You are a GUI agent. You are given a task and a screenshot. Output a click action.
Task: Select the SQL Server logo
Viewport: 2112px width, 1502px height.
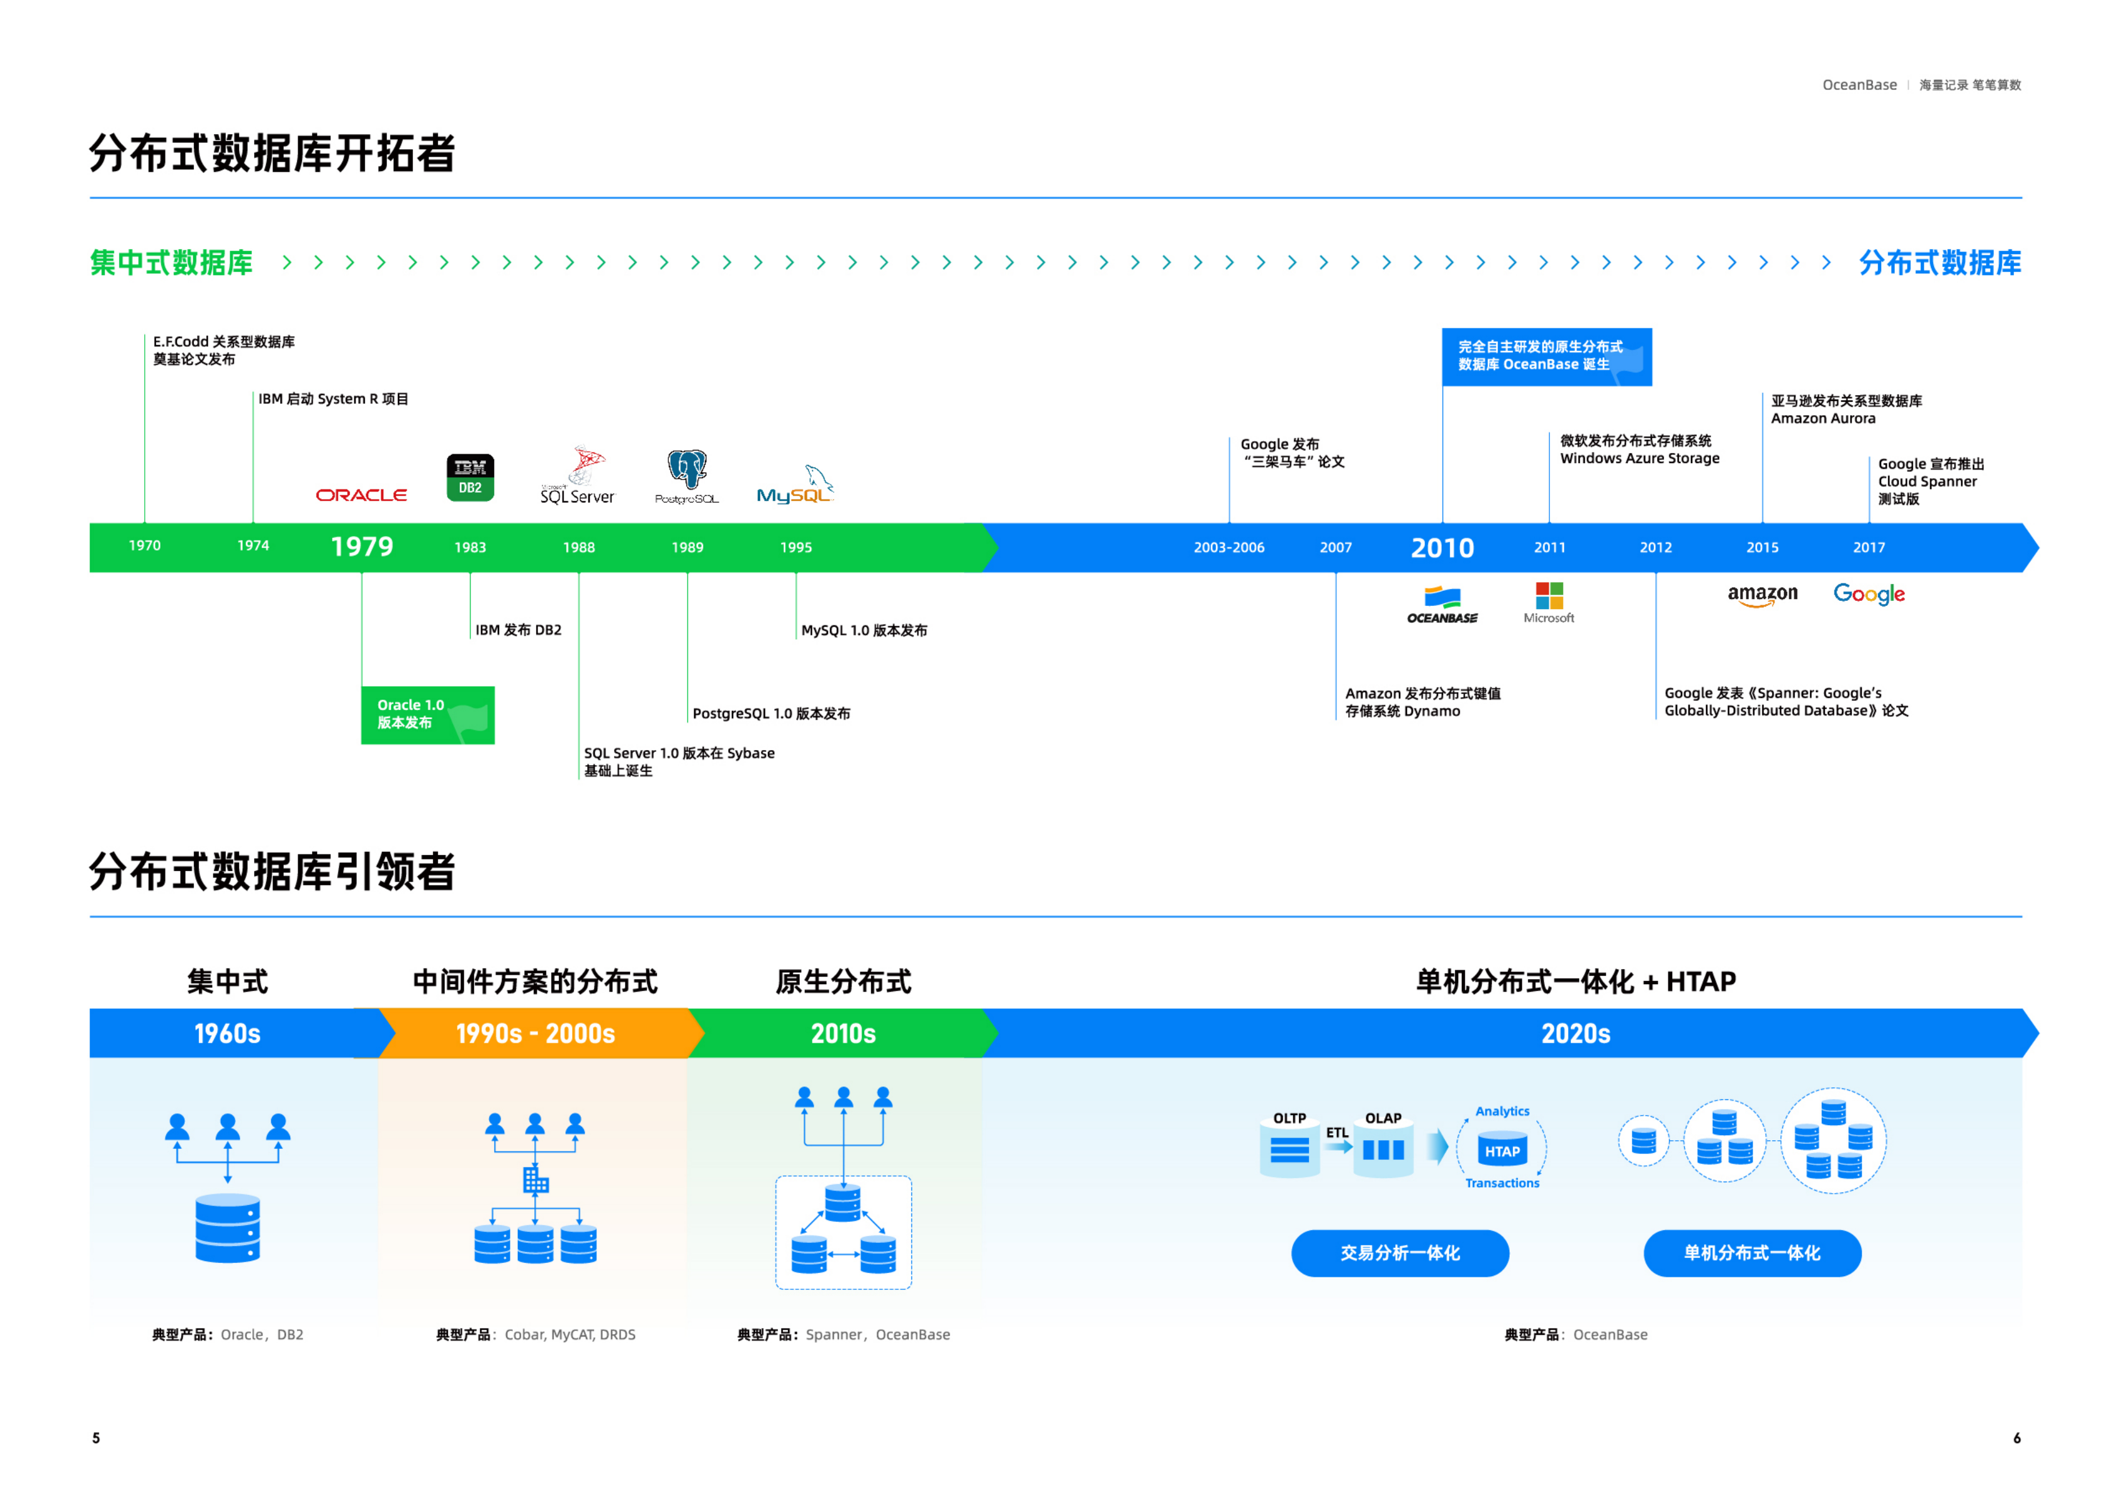pos(577,475)
